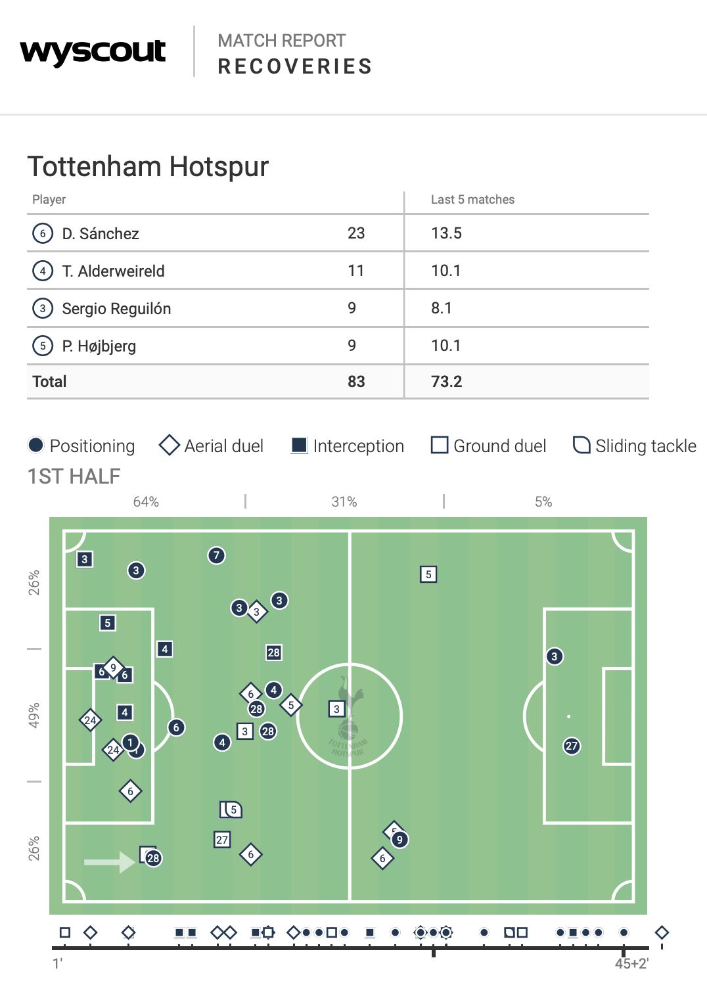The width and height of the screenshot is (707, 983).
Task: Click the Positioning legend circle icon
Action: point(36,446)
